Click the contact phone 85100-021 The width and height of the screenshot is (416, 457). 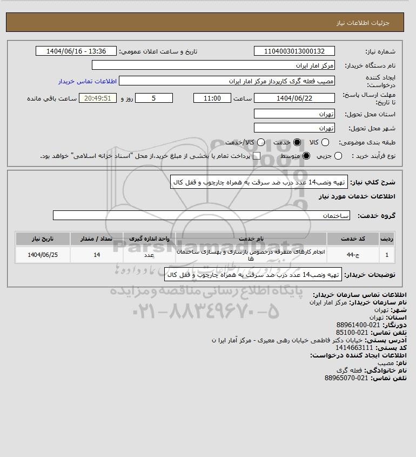pyautogui.click(x=352, y=333)
